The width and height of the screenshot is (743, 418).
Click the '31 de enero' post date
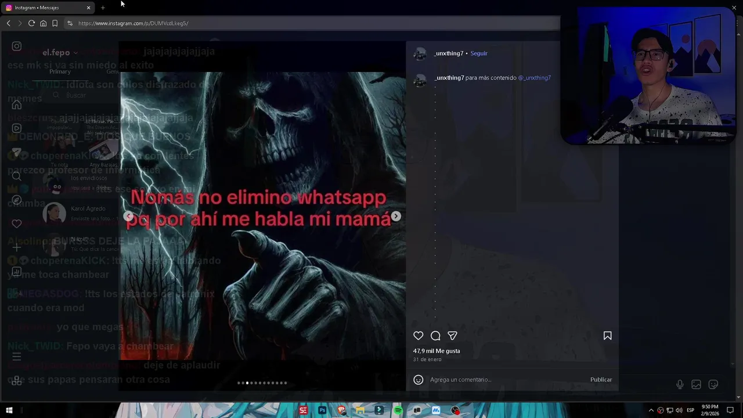point(427,359)
